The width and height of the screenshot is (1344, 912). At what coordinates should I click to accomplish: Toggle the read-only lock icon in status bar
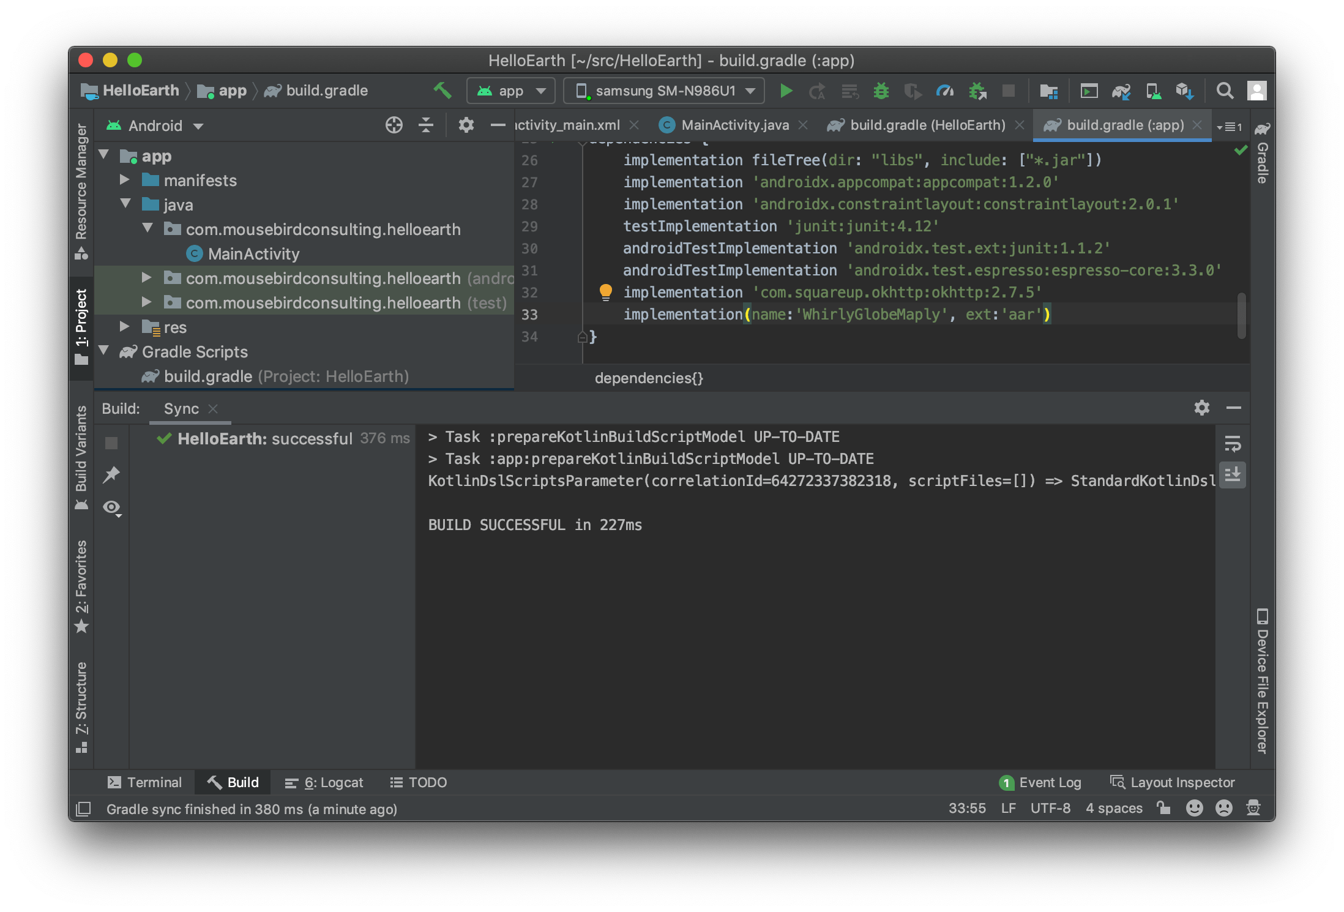click(1163, 808)
